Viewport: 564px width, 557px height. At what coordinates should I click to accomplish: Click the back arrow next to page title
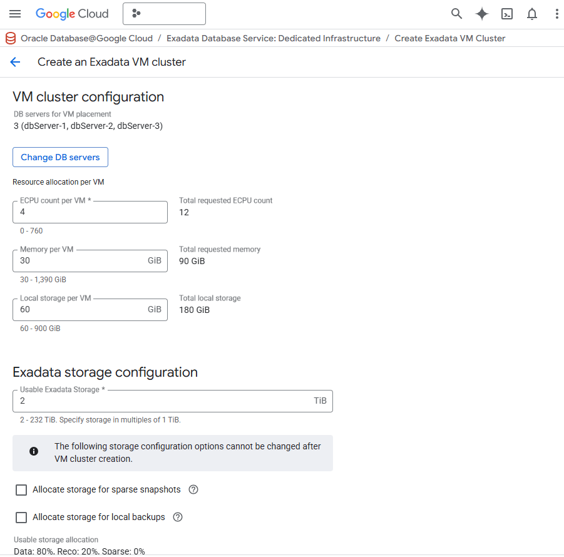(15, 62)
